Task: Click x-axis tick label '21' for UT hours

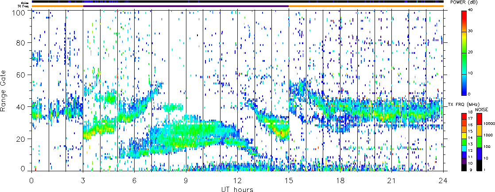Action: [392, 181]
